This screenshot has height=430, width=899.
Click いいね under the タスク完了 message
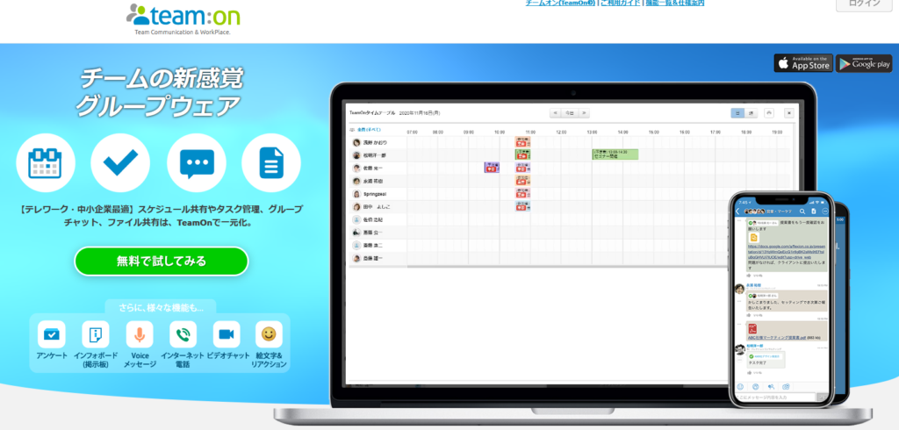755,372
